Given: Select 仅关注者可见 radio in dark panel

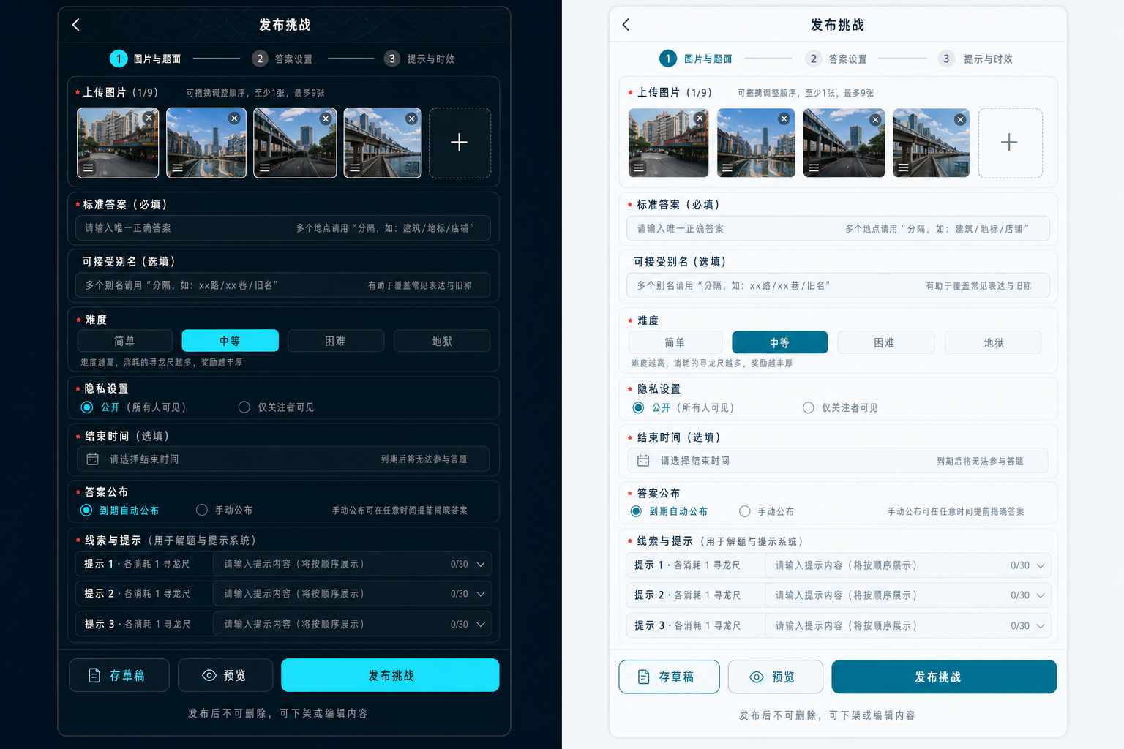Looking at the screenshot, I should [244, 407].
